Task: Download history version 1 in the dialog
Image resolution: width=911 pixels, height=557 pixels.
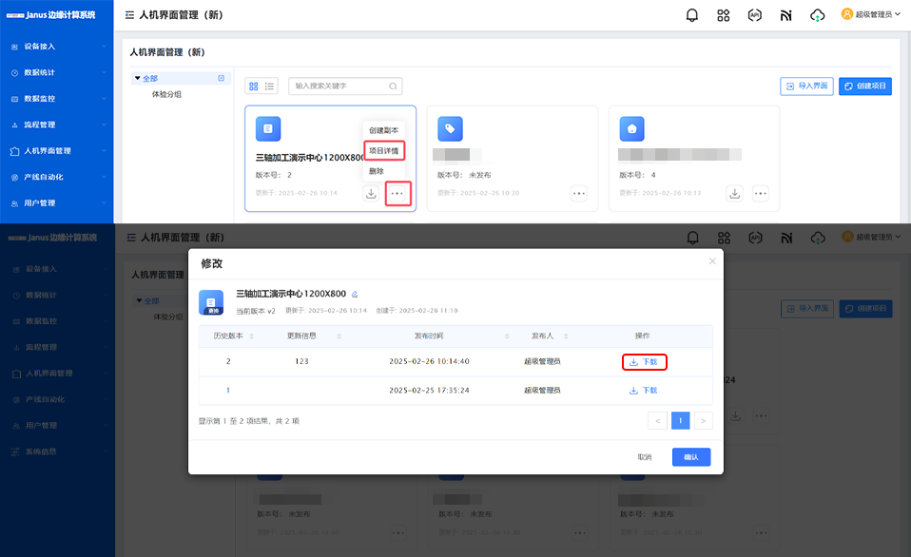Action: pos(644,391)
